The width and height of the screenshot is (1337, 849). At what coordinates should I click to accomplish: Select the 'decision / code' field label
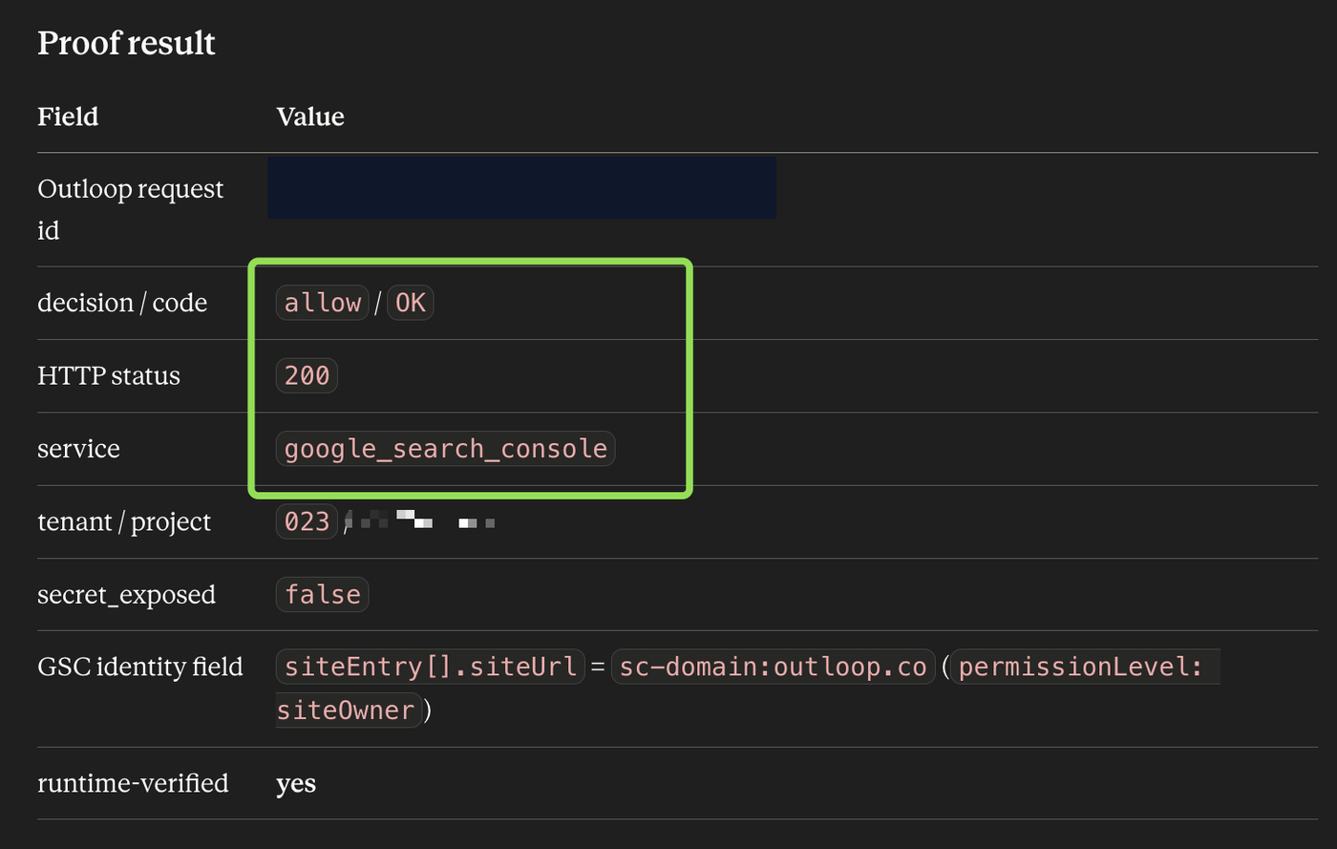tap(122, 303)
